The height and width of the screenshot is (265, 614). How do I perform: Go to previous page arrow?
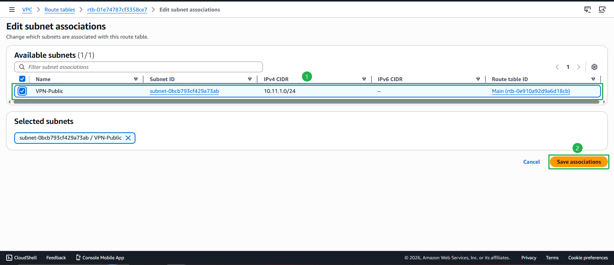(557, 67)
